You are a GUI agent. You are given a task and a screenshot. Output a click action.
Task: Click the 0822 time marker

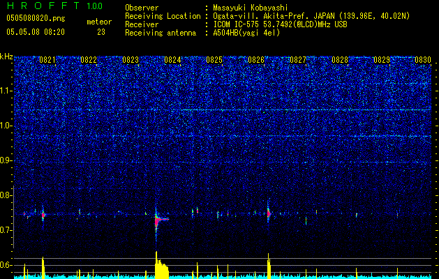[89, 60]
